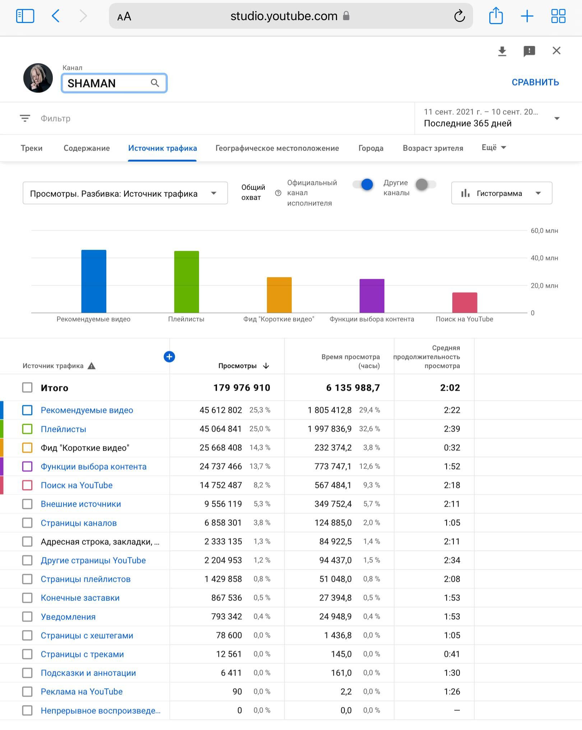The image size is (582, 730).
Task: Open the Safari share sheet icon
Action: coord(496,16)
